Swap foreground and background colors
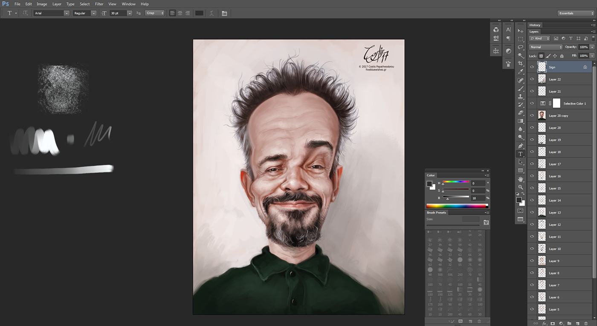The height and width of the screenshot is (326, 597). (523, 194)
